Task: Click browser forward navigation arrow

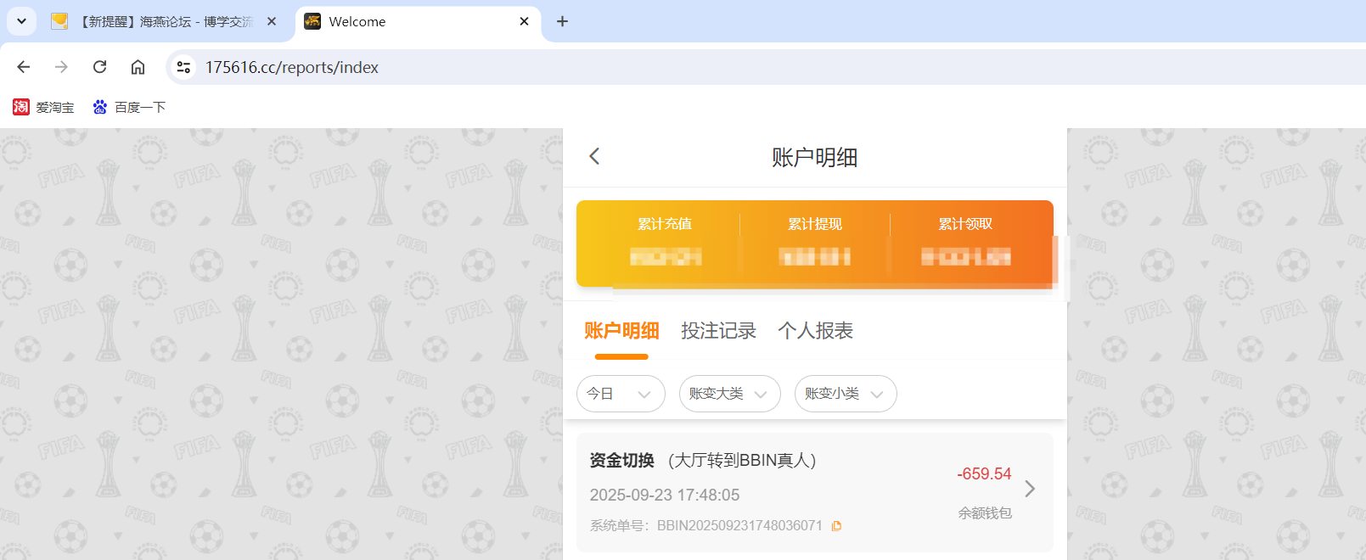Action: (61, 67)
